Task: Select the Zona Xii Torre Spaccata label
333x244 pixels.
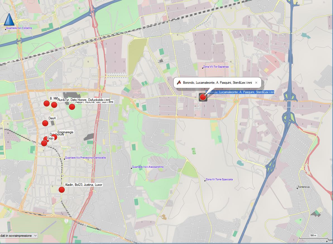Action: 219,179
